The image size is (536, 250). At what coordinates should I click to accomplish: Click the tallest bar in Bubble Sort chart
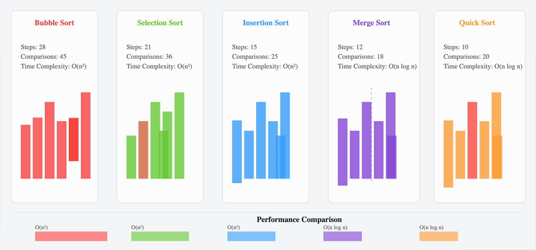pos(86,135)
